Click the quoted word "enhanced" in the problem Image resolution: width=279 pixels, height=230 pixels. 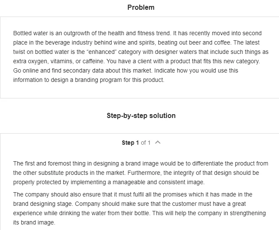coord(101,52)
